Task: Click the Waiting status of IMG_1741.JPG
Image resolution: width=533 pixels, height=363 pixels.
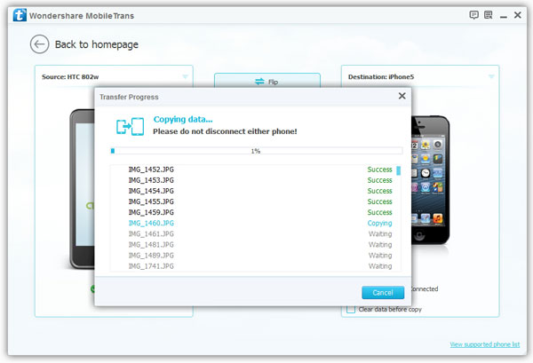Action: point(380,266)
